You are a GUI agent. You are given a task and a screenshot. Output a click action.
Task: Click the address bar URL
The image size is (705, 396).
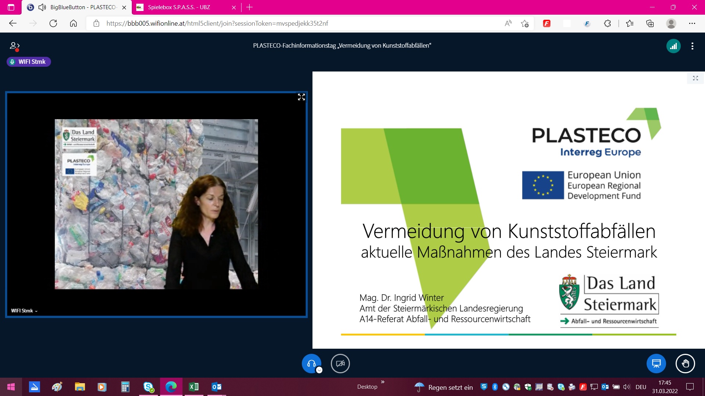(x=217, y=23)
